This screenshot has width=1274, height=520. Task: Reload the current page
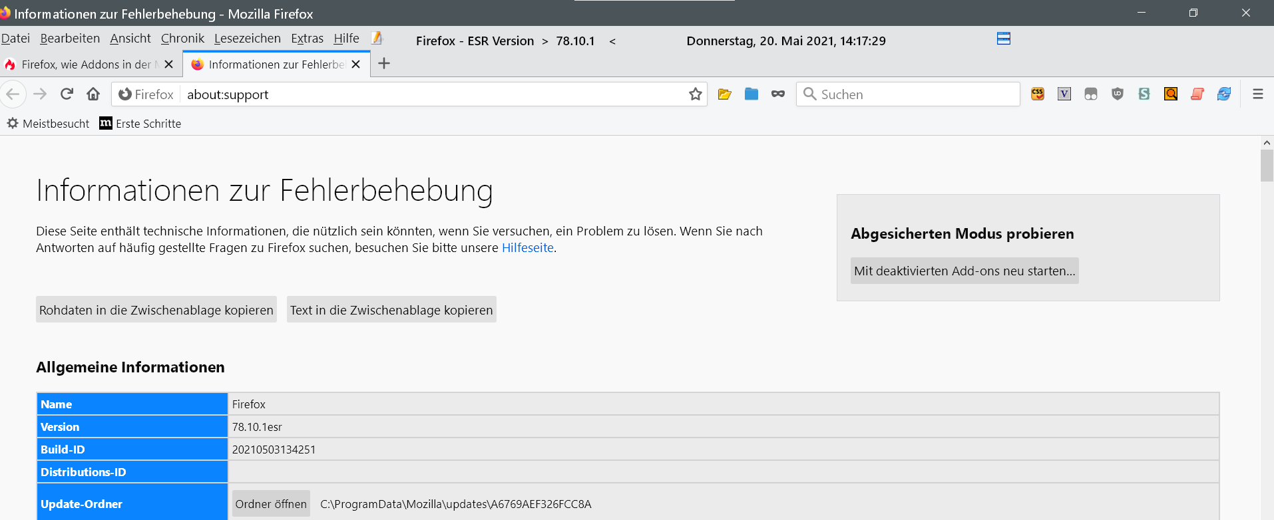(x=67, y=94)
